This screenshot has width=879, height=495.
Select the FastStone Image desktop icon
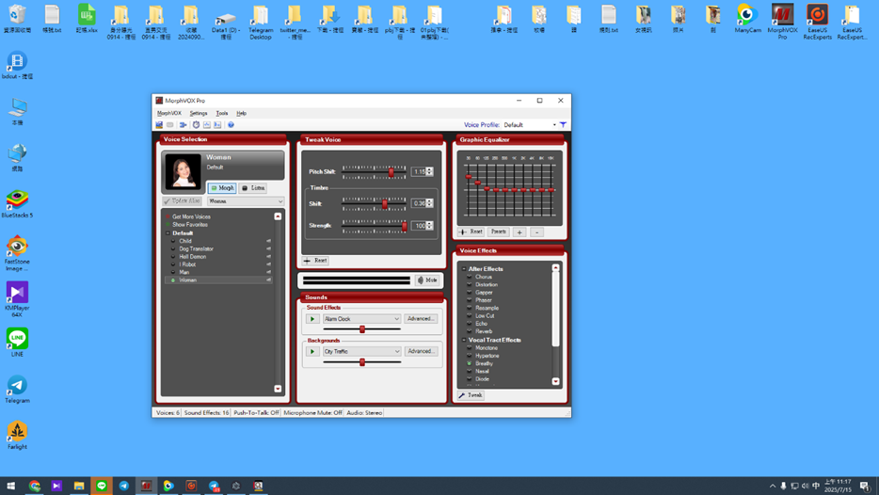17,253
